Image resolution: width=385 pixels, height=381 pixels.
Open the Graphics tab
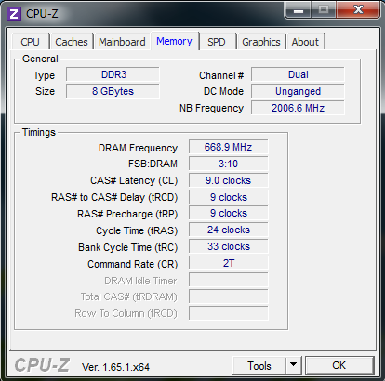[x=261, y=42]
